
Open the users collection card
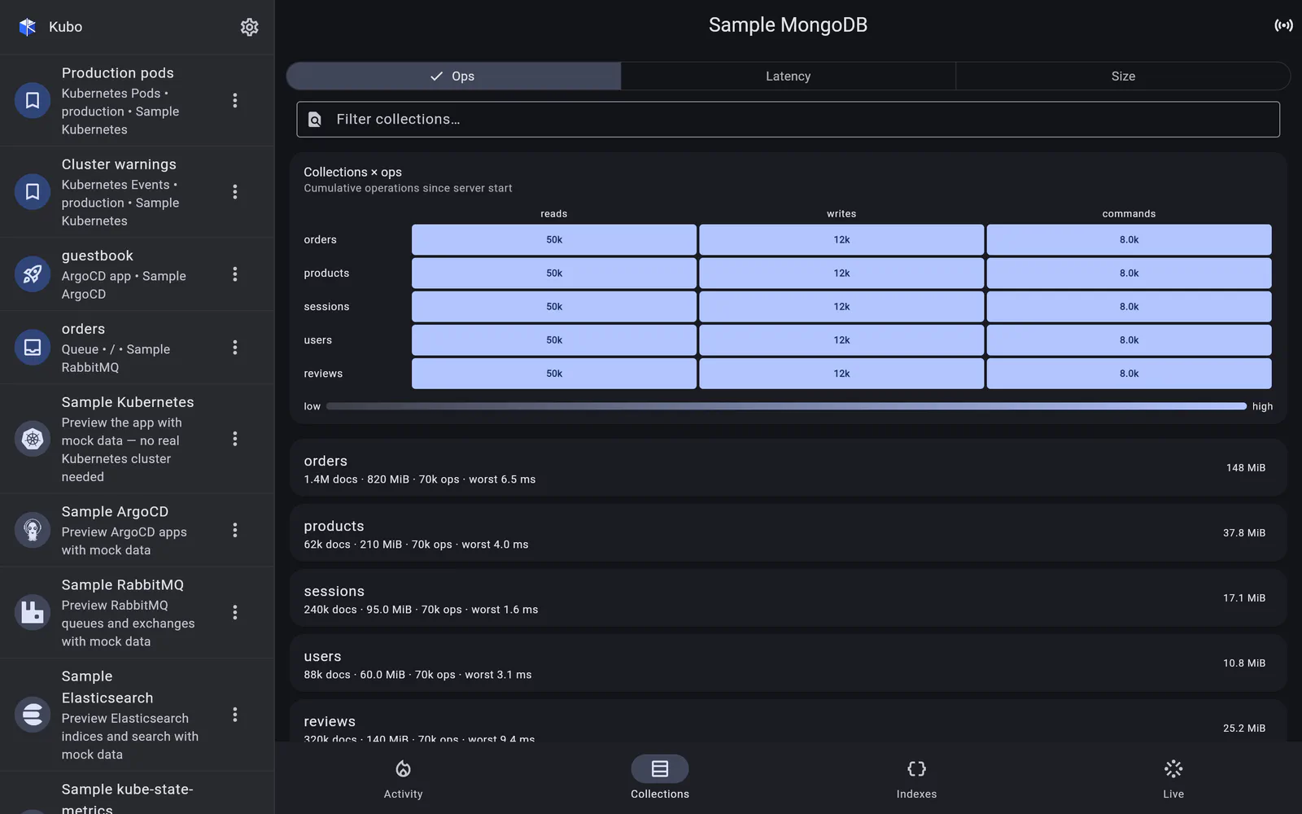pyautogui.click(x=788, y=663)
